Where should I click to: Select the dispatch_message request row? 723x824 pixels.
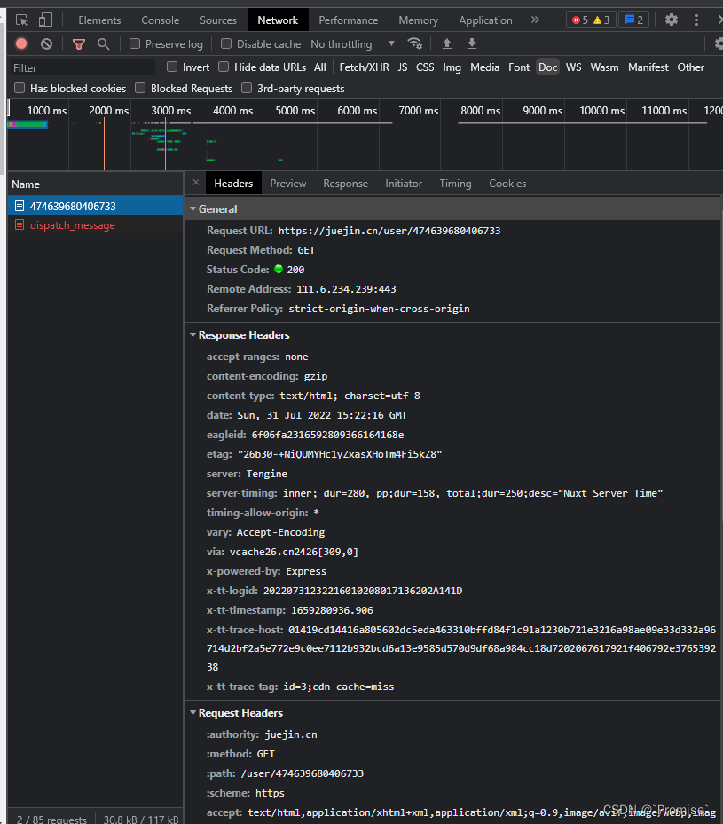click(95, 225)
